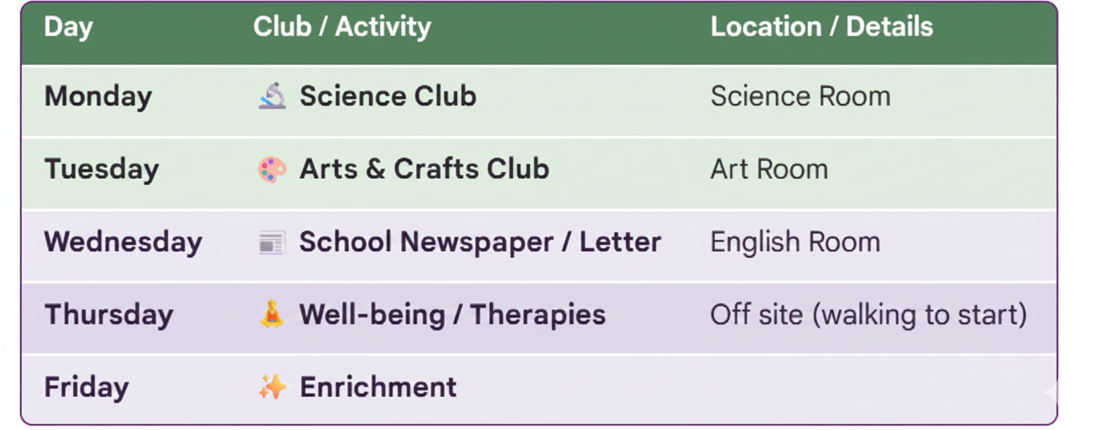Select the Tuesday day label

101,169
